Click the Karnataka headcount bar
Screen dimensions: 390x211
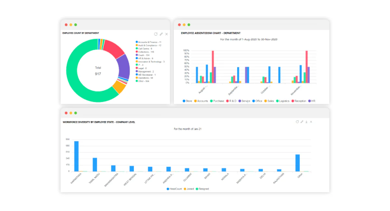pos(76,156)
